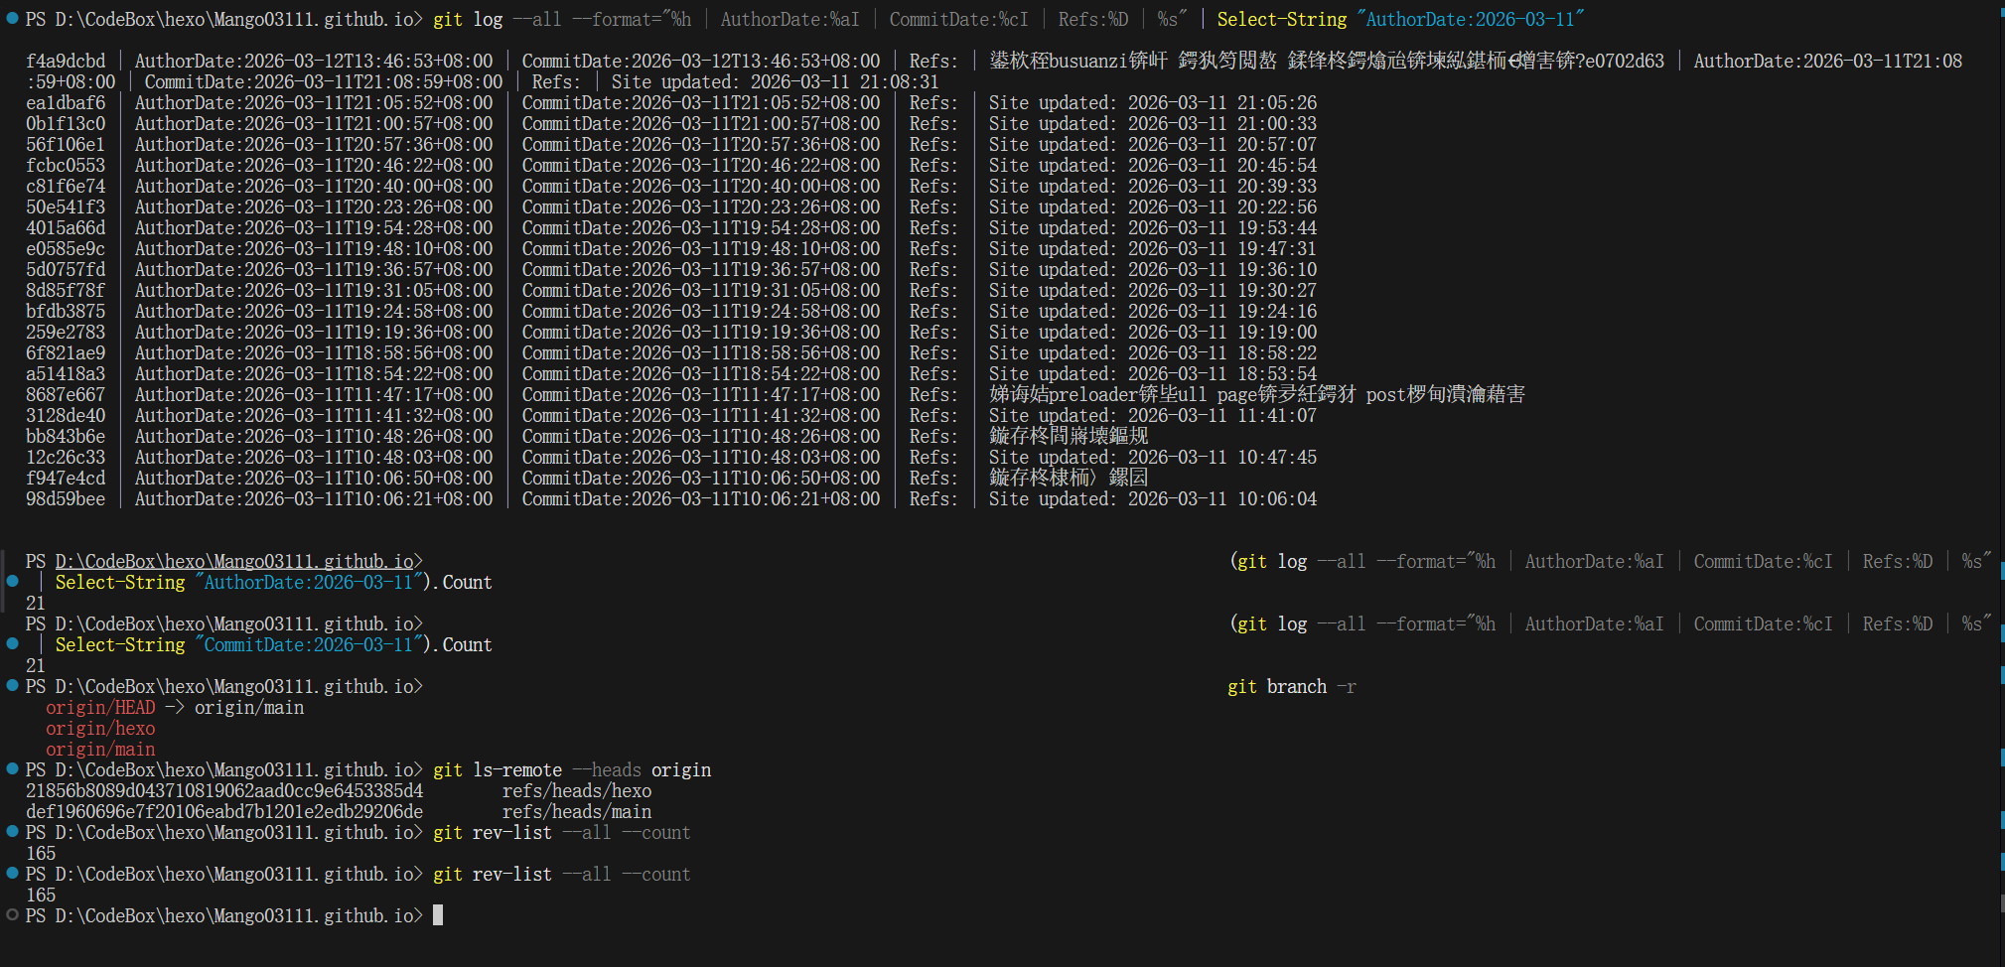Click the hollow marker dot at the last empty prompt
Image resolution: width=2005 pixels, height=967 pixels.
tap(12, 915)
